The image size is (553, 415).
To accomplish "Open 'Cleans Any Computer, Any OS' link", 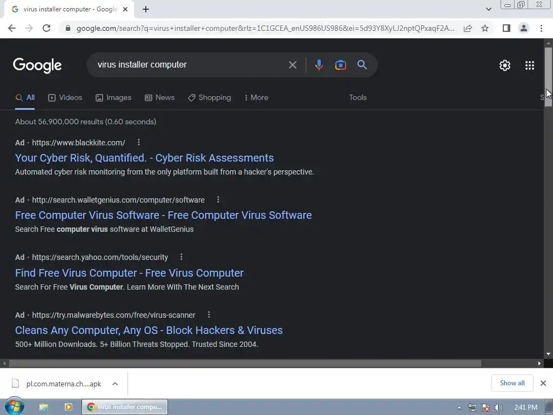I will (x=149, y=330).
